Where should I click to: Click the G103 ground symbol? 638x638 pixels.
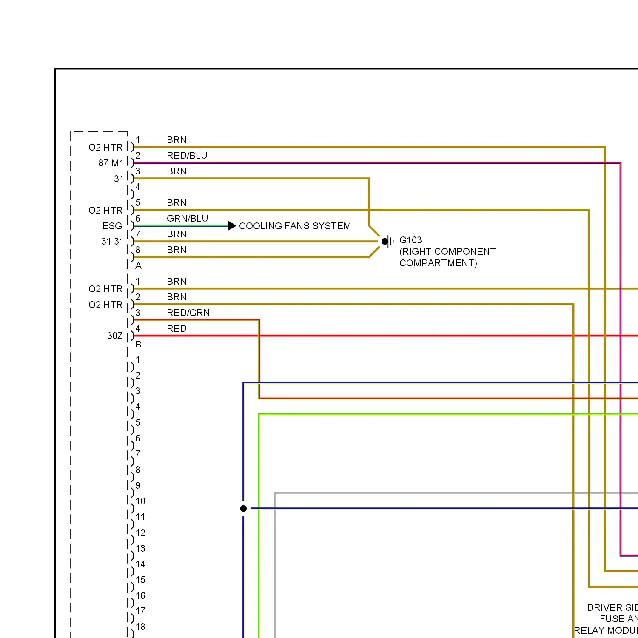[x=387, y=242]
